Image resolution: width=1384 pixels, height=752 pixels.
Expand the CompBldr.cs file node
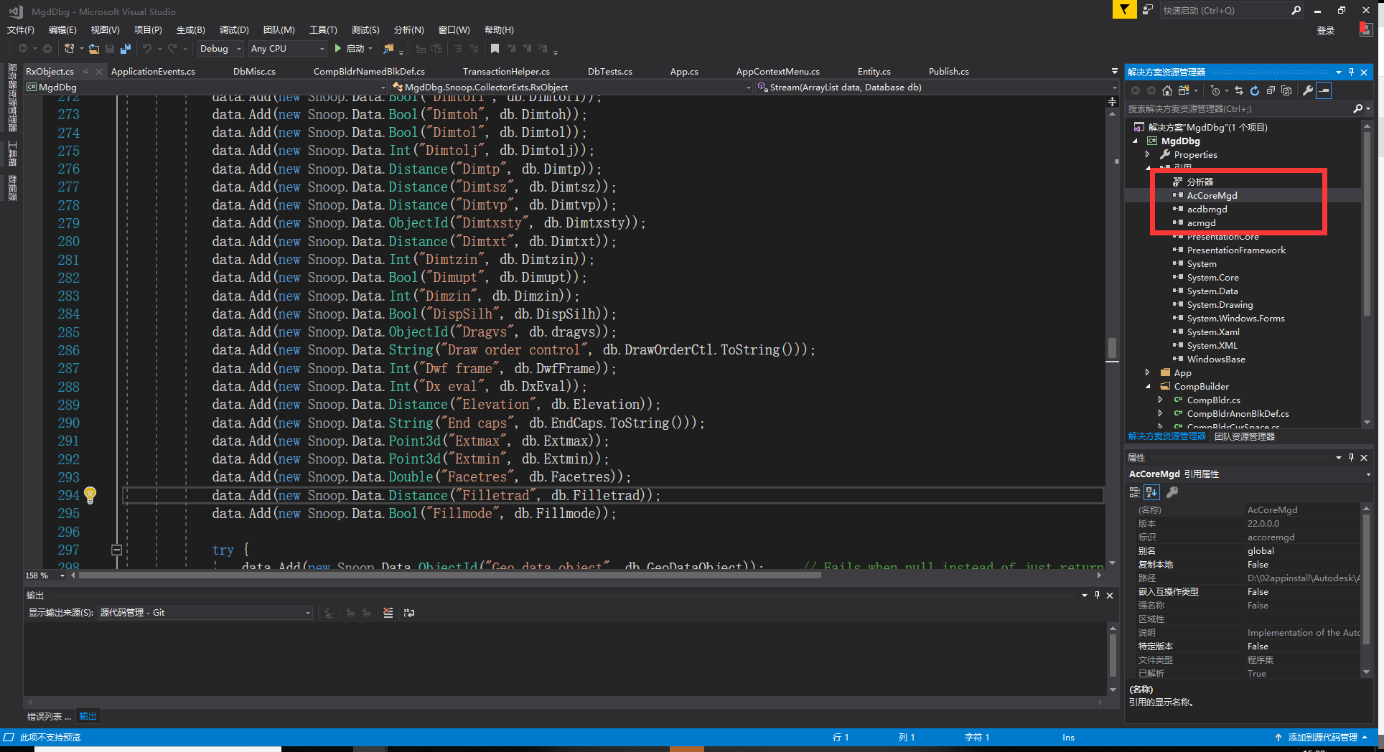click(1160, 400)
